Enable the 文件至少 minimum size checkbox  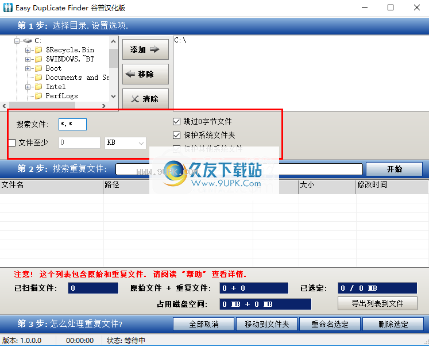click(11, 142)
